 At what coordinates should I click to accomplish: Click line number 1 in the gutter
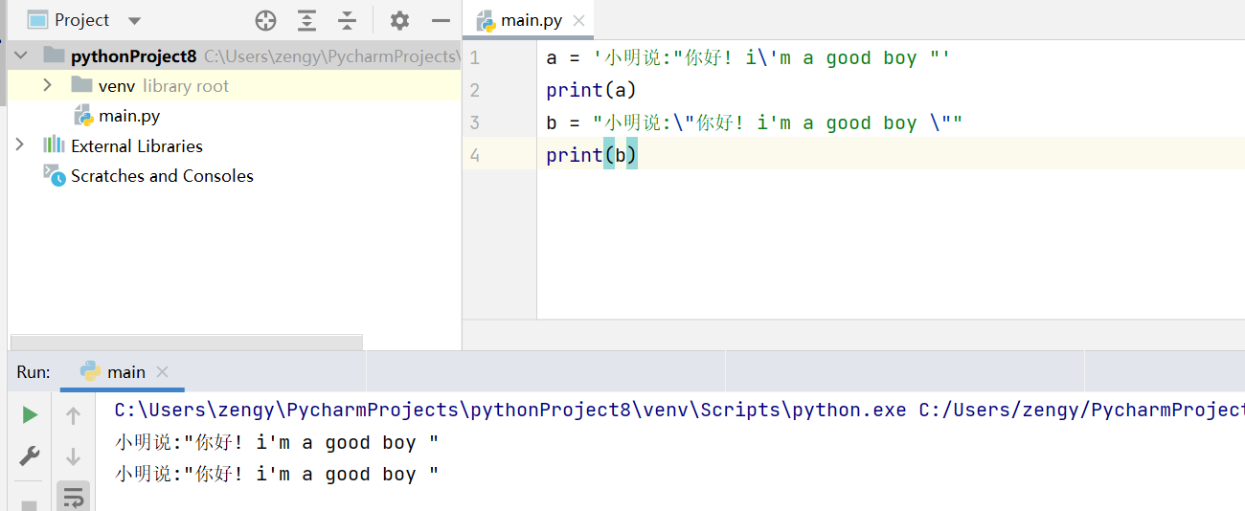click(475, 57)
